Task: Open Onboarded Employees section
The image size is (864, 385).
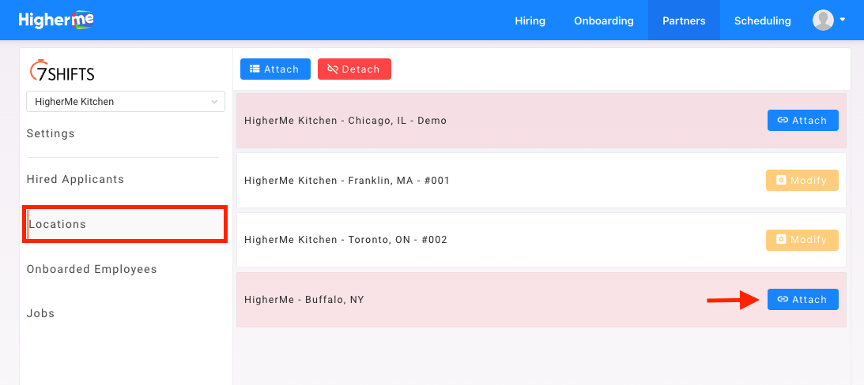Action: (92, 270)
